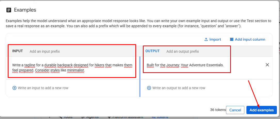Focus the Add an output prefix field
Image resolution: width=280 pixels, height=119 pixels.
(183, 51)
